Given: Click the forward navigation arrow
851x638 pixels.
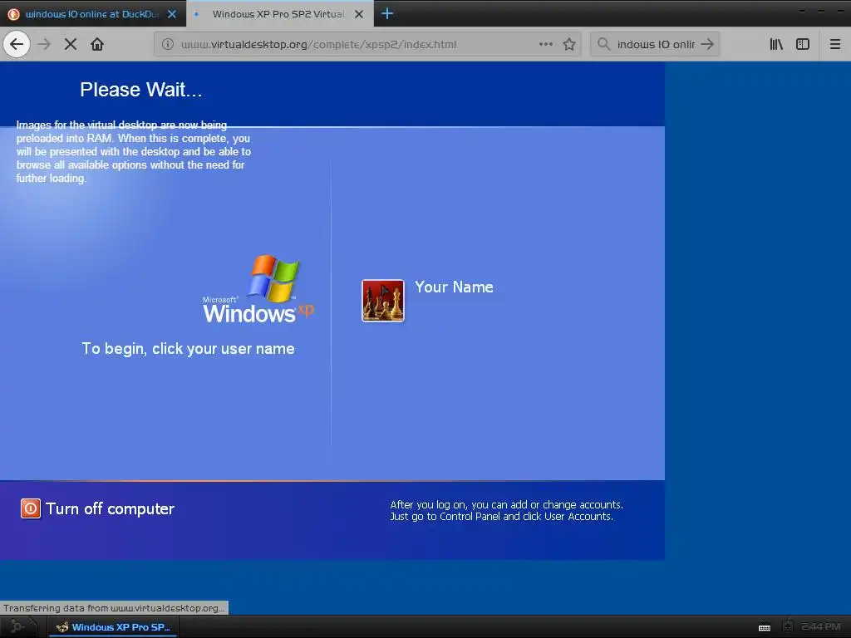Looking at the screenshot, I should (x=45, y=44).
